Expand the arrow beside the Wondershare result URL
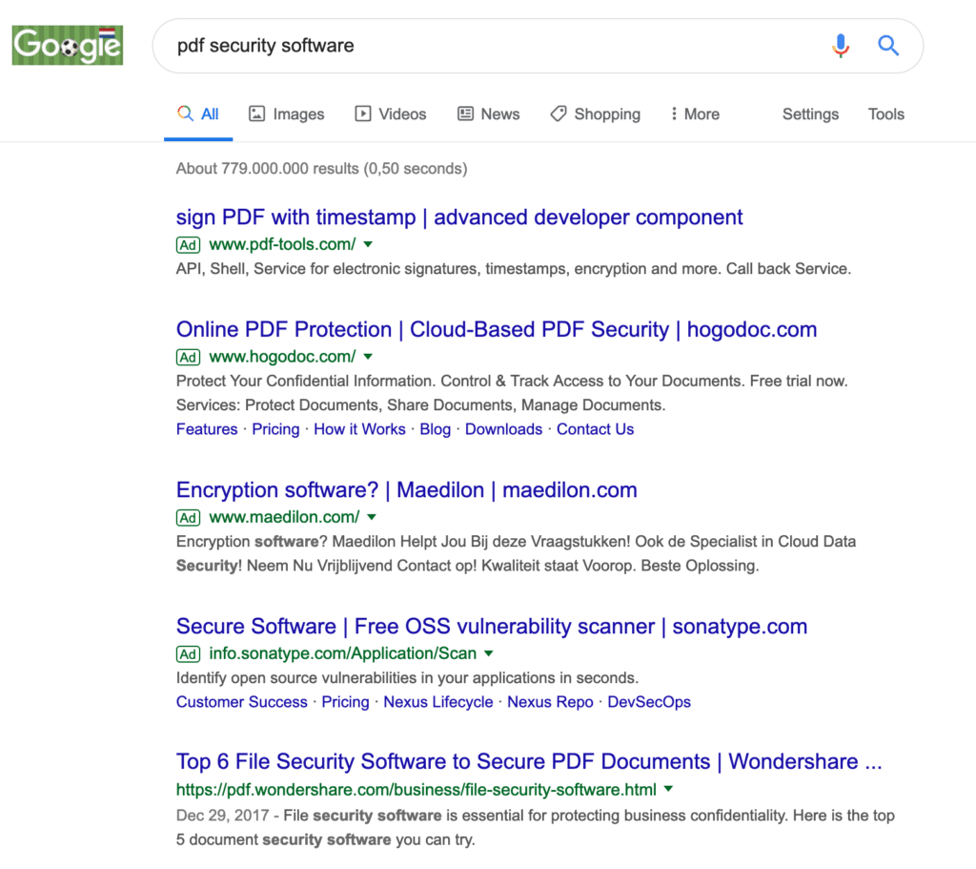Viewport: 976px width, 869px height. [x=667, y=790]
